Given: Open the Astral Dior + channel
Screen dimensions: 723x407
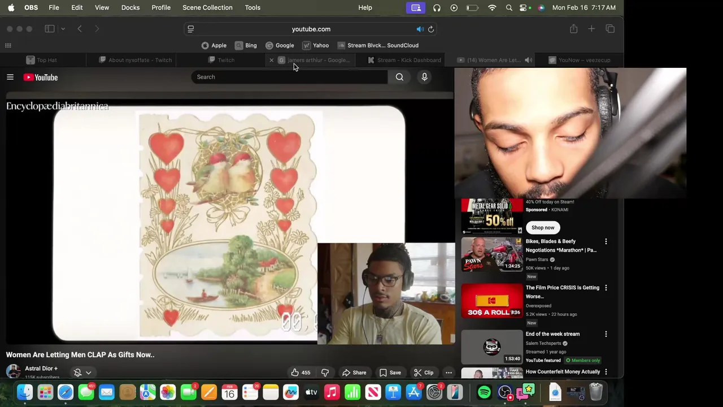Looking at the screenshot, I should click(x=41, y=369).
